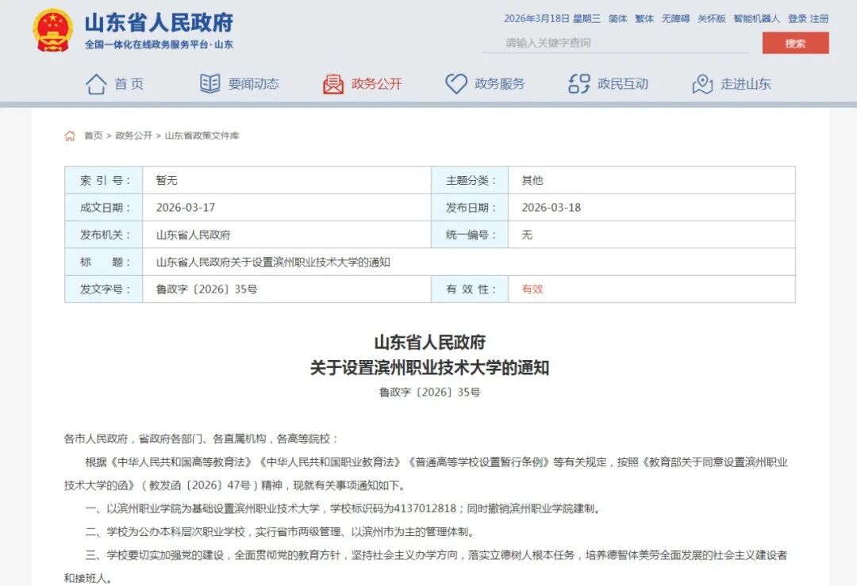
Task: Open the 政务服务 navigation menu item
Action: 499,84
